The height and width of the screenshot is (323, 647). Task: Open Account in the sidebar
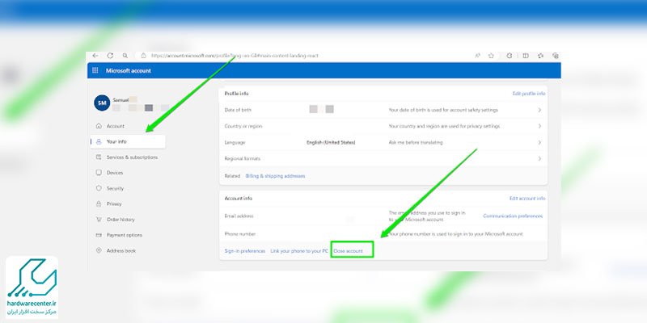point(116,126)
